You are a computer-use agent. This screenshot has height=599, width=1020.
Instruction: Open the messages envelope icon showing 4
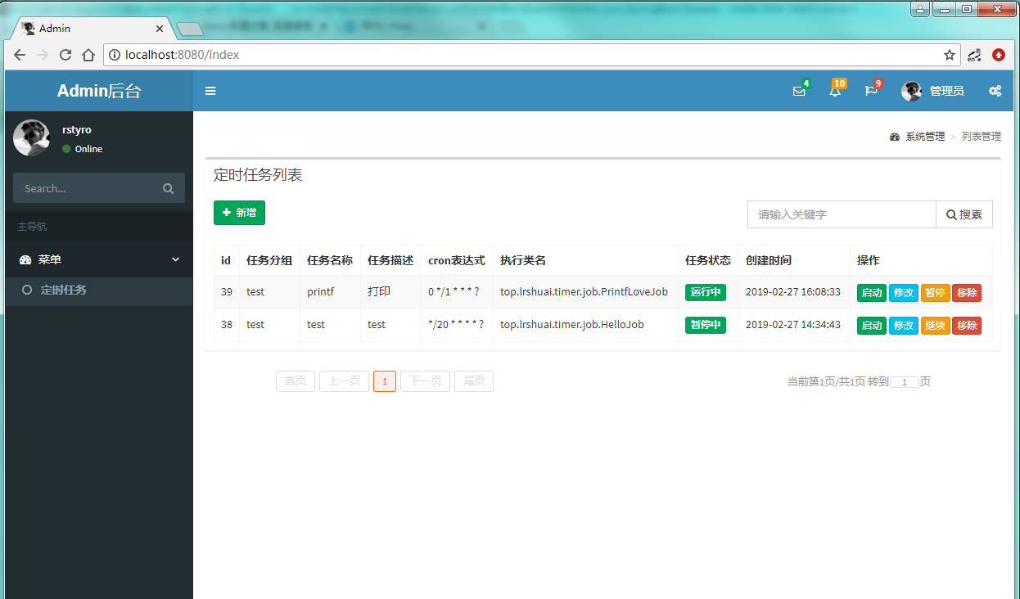click(x=799, y=91)
